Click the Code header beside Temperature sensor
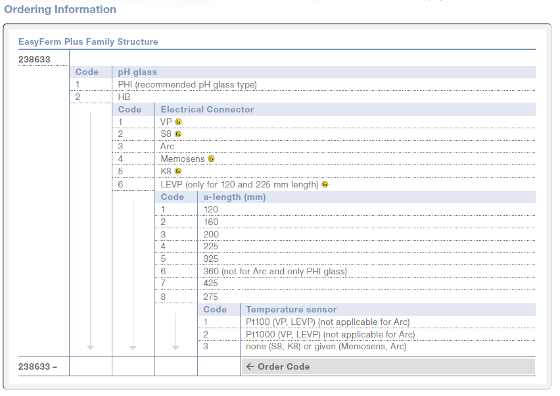Image resolution: width=560 pixels, height=396 pixels. point(215,310)
